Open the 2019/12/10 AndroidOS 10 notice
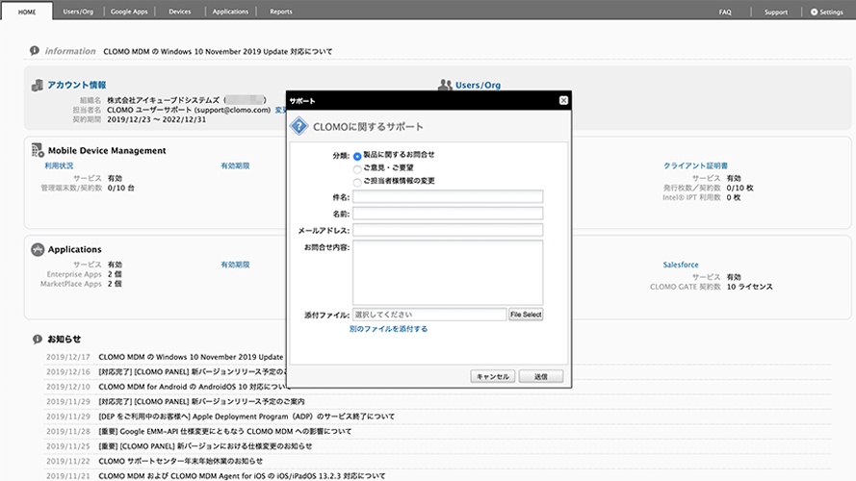Image resolution: width=856 pixels, height=481 pixels. click(193, 387)
